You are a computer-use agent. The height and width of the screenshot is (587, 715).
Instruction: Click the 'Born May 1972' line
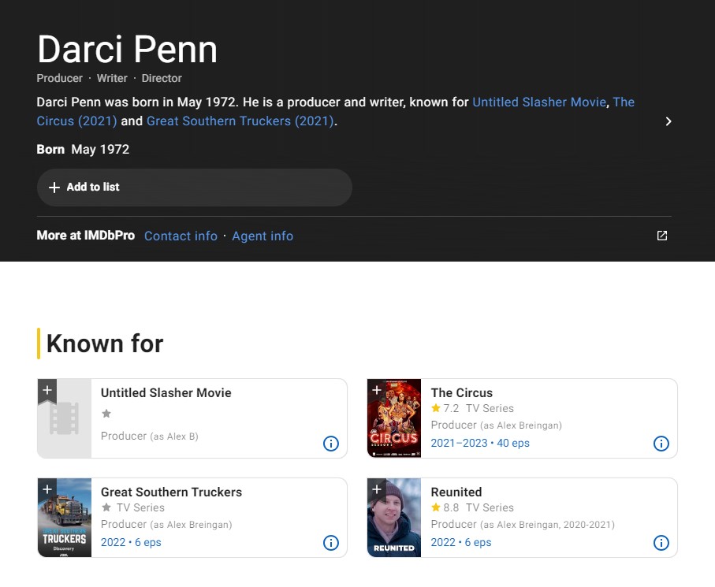point(83,150)
